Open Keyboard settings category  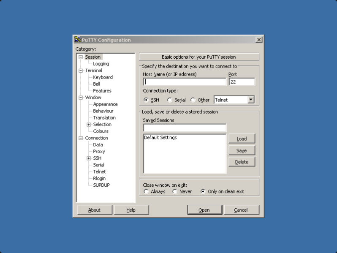click(x=103, y=77)
